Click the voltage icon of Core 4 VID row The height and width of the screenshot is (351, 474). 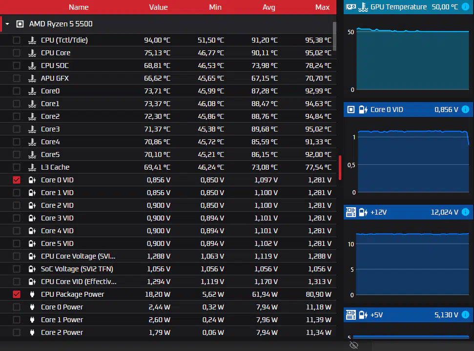(32, 231)
